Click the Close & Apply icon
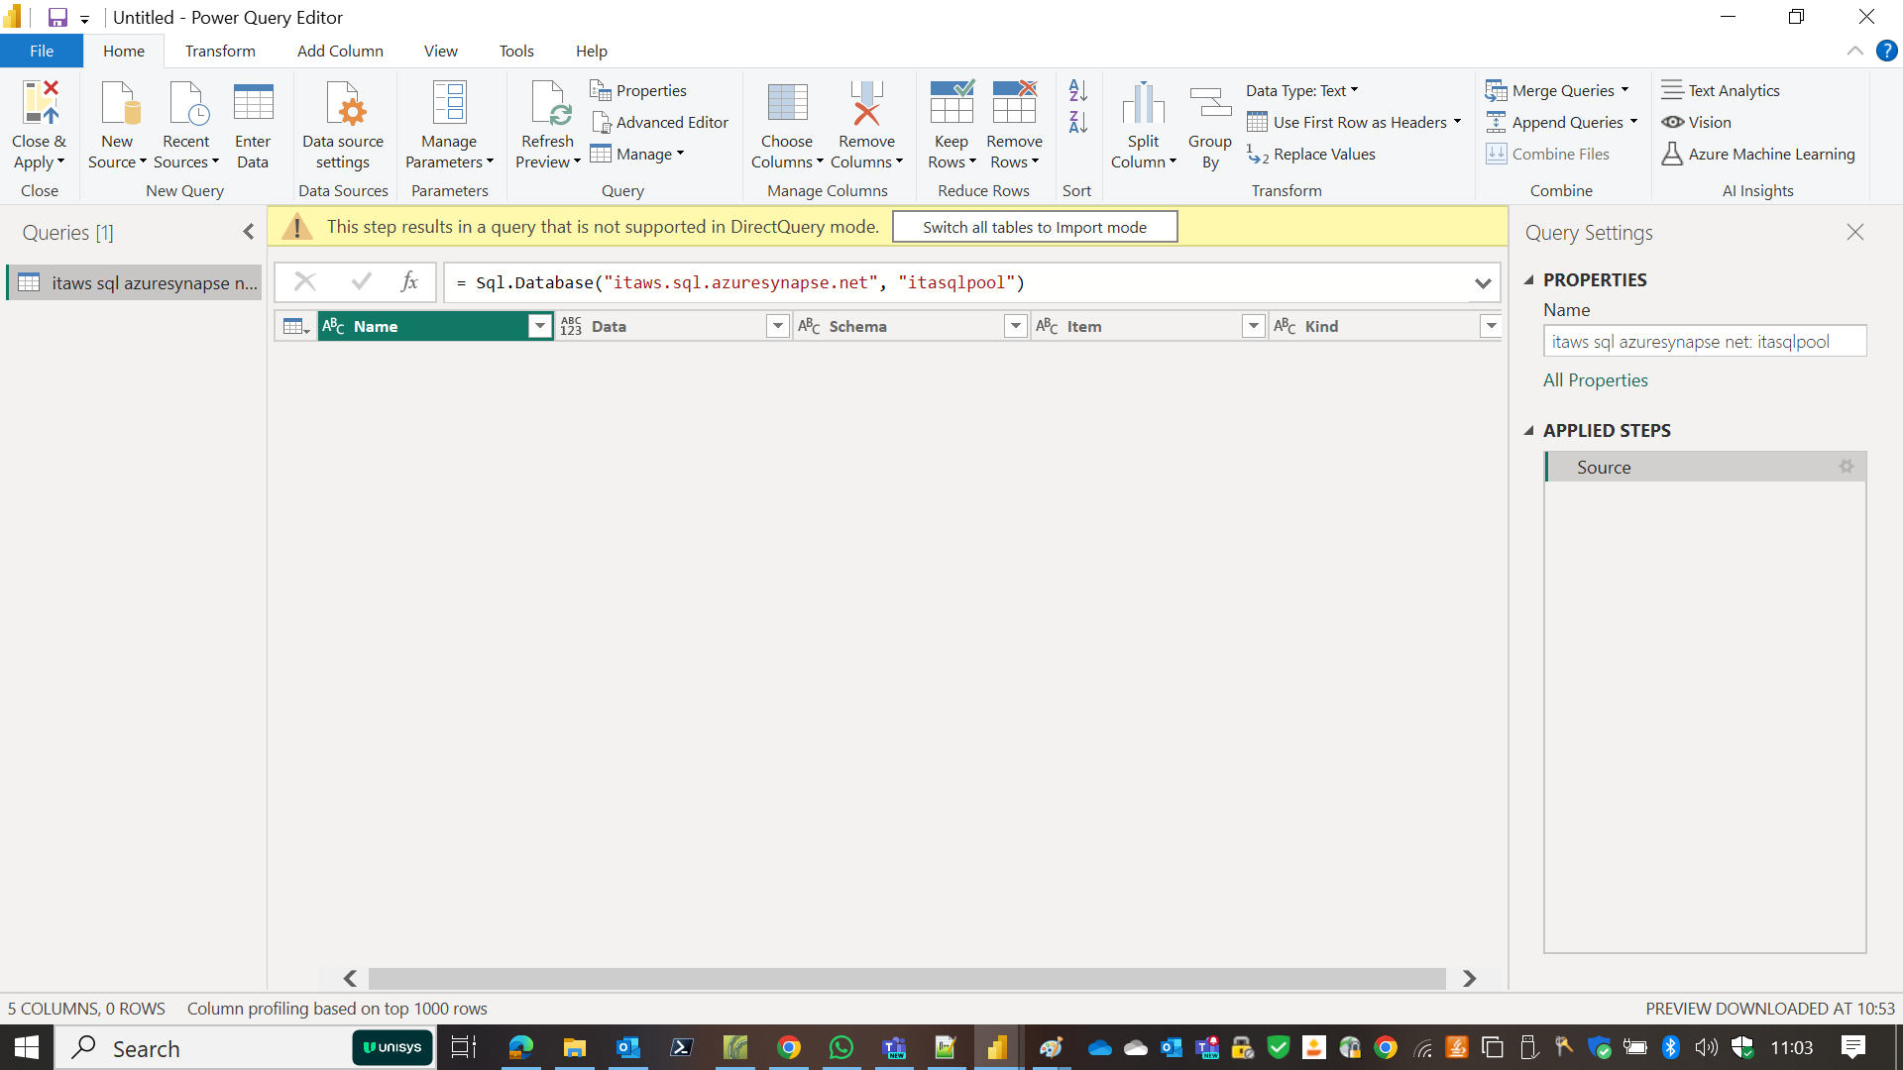The height and width of the screenshot is (1070, 1903). coord(40,103)
